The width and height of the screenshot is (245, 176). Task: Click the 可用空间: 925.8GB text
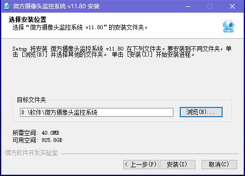(37, 140)
